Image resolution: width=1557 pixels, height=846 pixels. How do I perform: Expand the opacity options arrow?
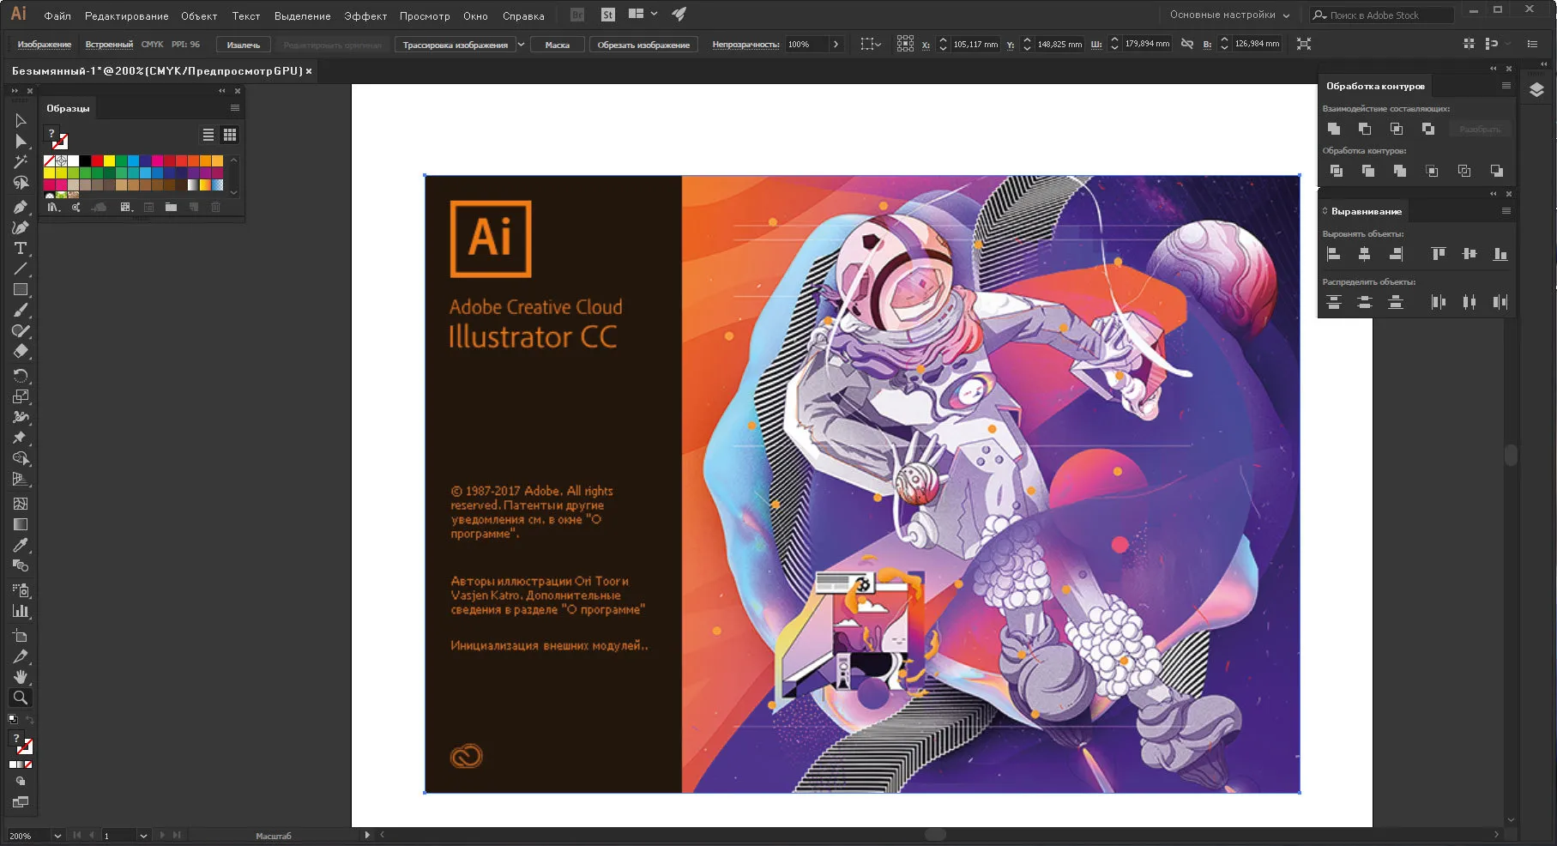[836, 44]
